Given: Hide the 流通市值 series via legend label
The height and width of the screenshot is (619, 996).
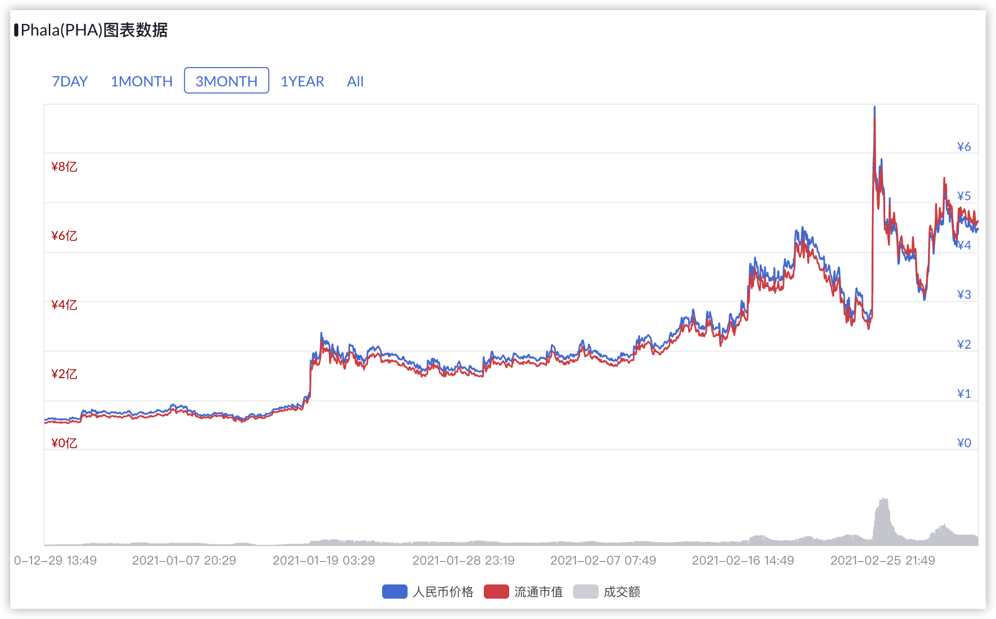Looking at the screenshot, I should tap(539, 592).
